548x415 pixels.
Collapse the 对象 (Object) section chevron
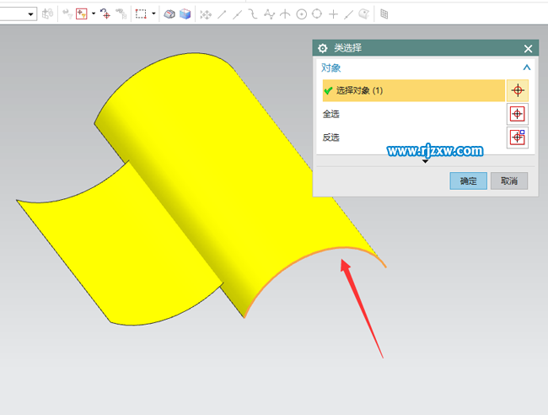click(527, 67)
